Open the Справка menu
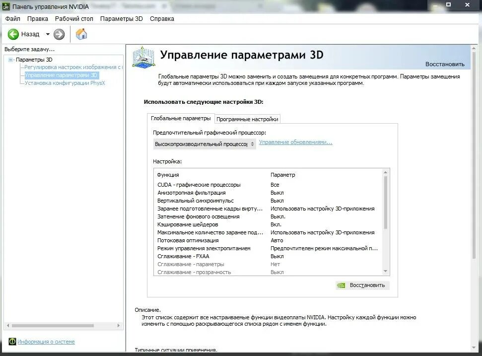The image size is (482, 356). click(162, 19)
